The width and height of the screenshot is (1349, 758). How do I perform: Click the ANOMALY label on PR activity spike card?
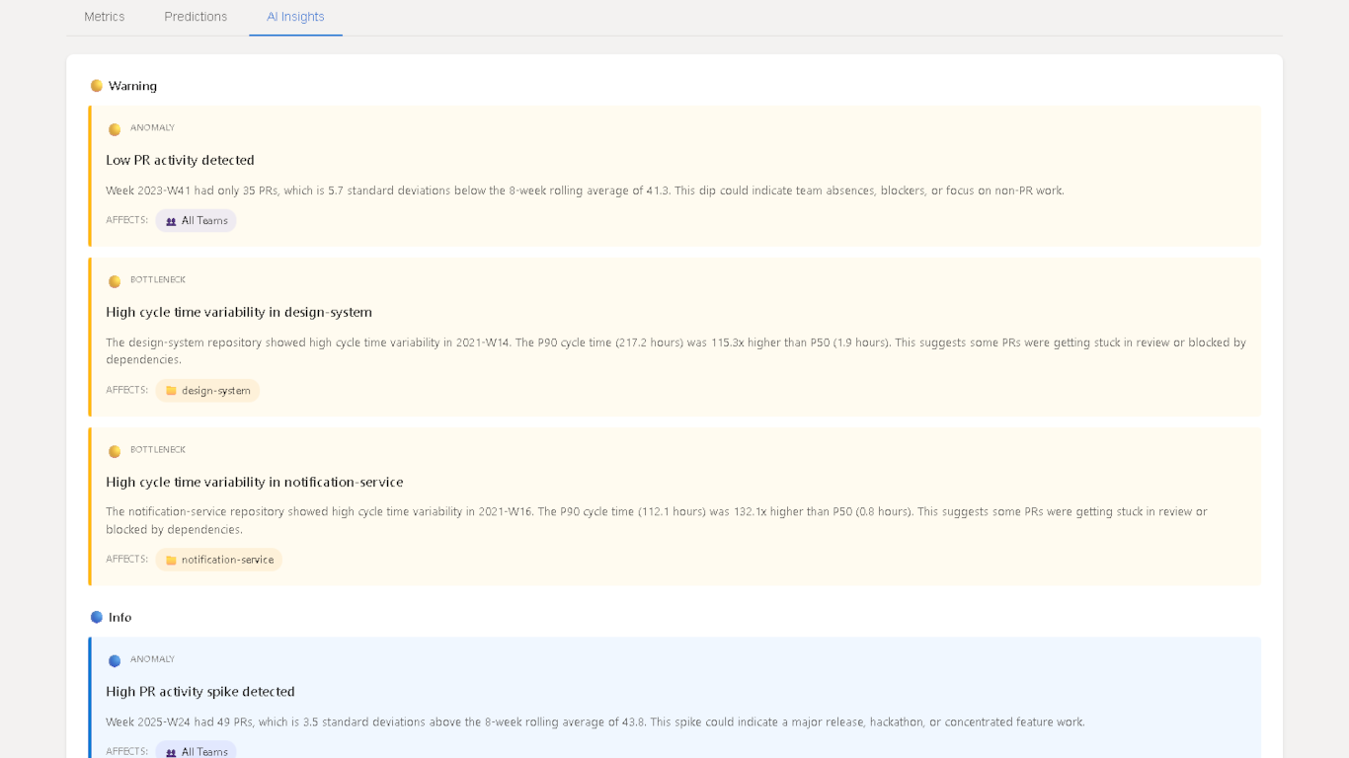pos(152,659)
